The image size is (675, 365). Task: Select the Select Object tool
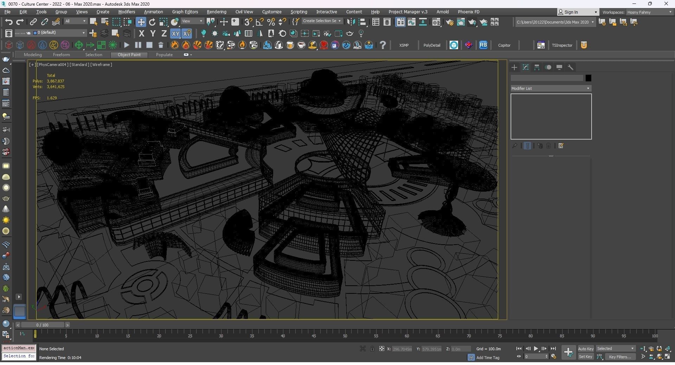pos(94,22)
